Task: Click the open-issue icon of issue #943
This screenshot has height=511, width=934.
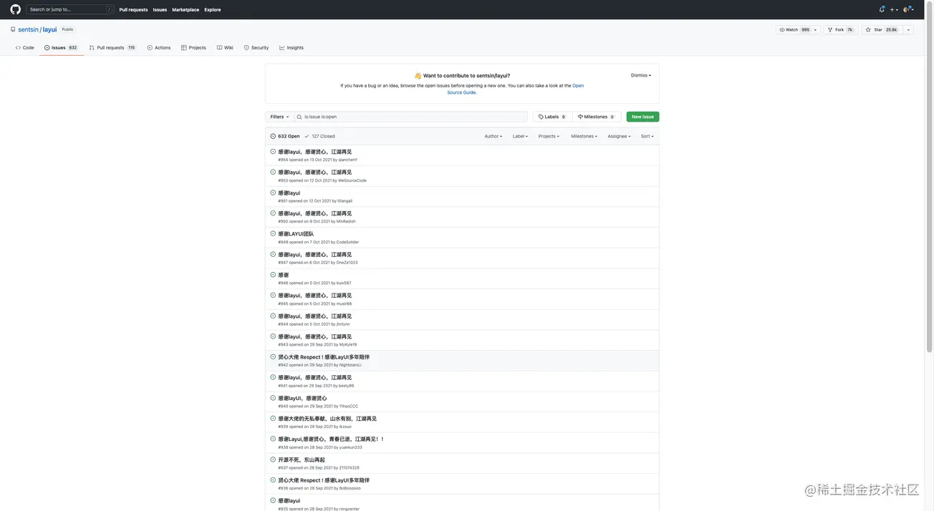Action: pos(273,336)
